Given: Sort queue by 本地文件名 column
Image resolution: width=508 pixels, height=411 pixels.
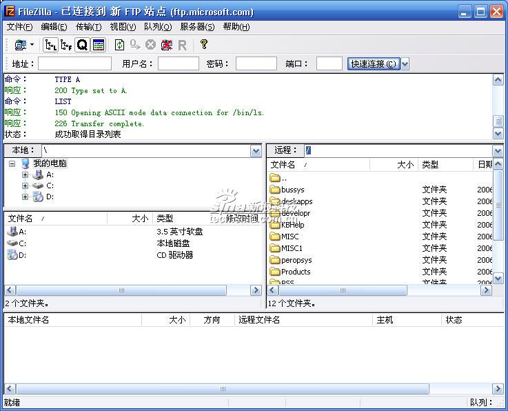Looking at the screenshot, I should 73,320.
